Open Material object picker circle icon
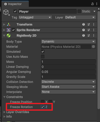 point(93,47)
